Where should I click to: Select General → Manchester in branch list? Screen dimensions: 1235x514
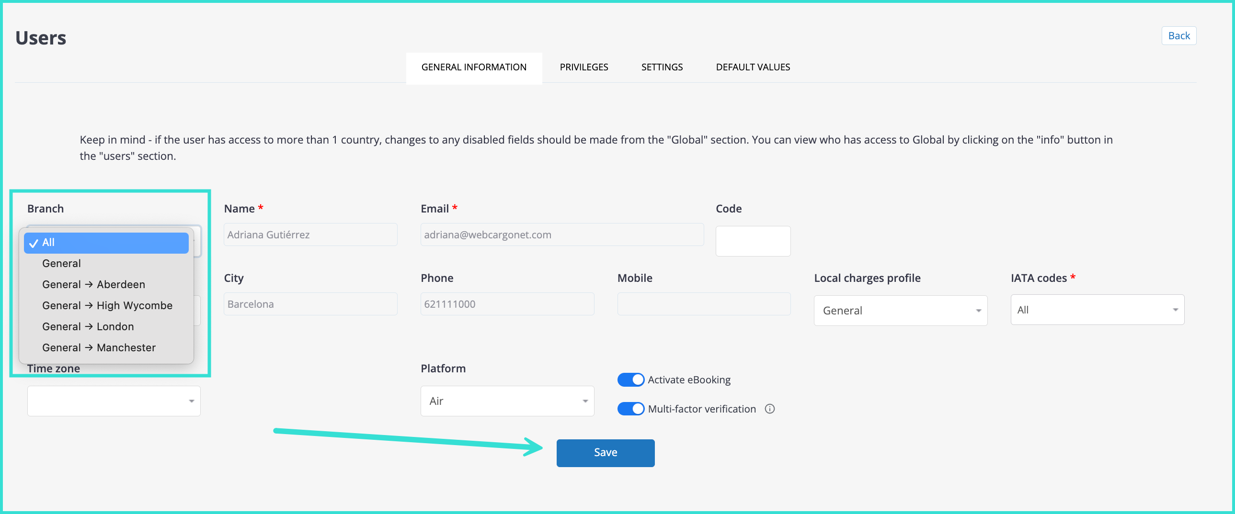pyautogui.click(x=99, y=348)
